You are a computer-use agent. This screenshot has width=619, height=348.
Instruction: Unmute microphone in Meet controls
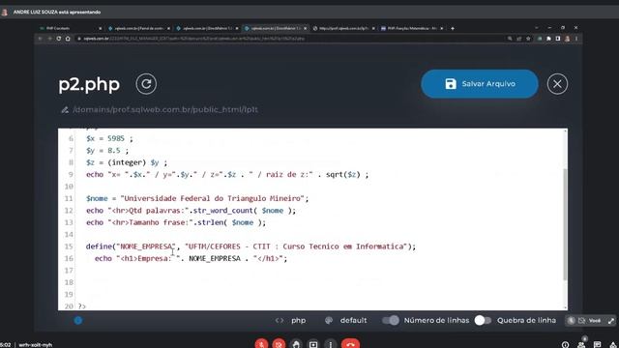click(261, 344)
